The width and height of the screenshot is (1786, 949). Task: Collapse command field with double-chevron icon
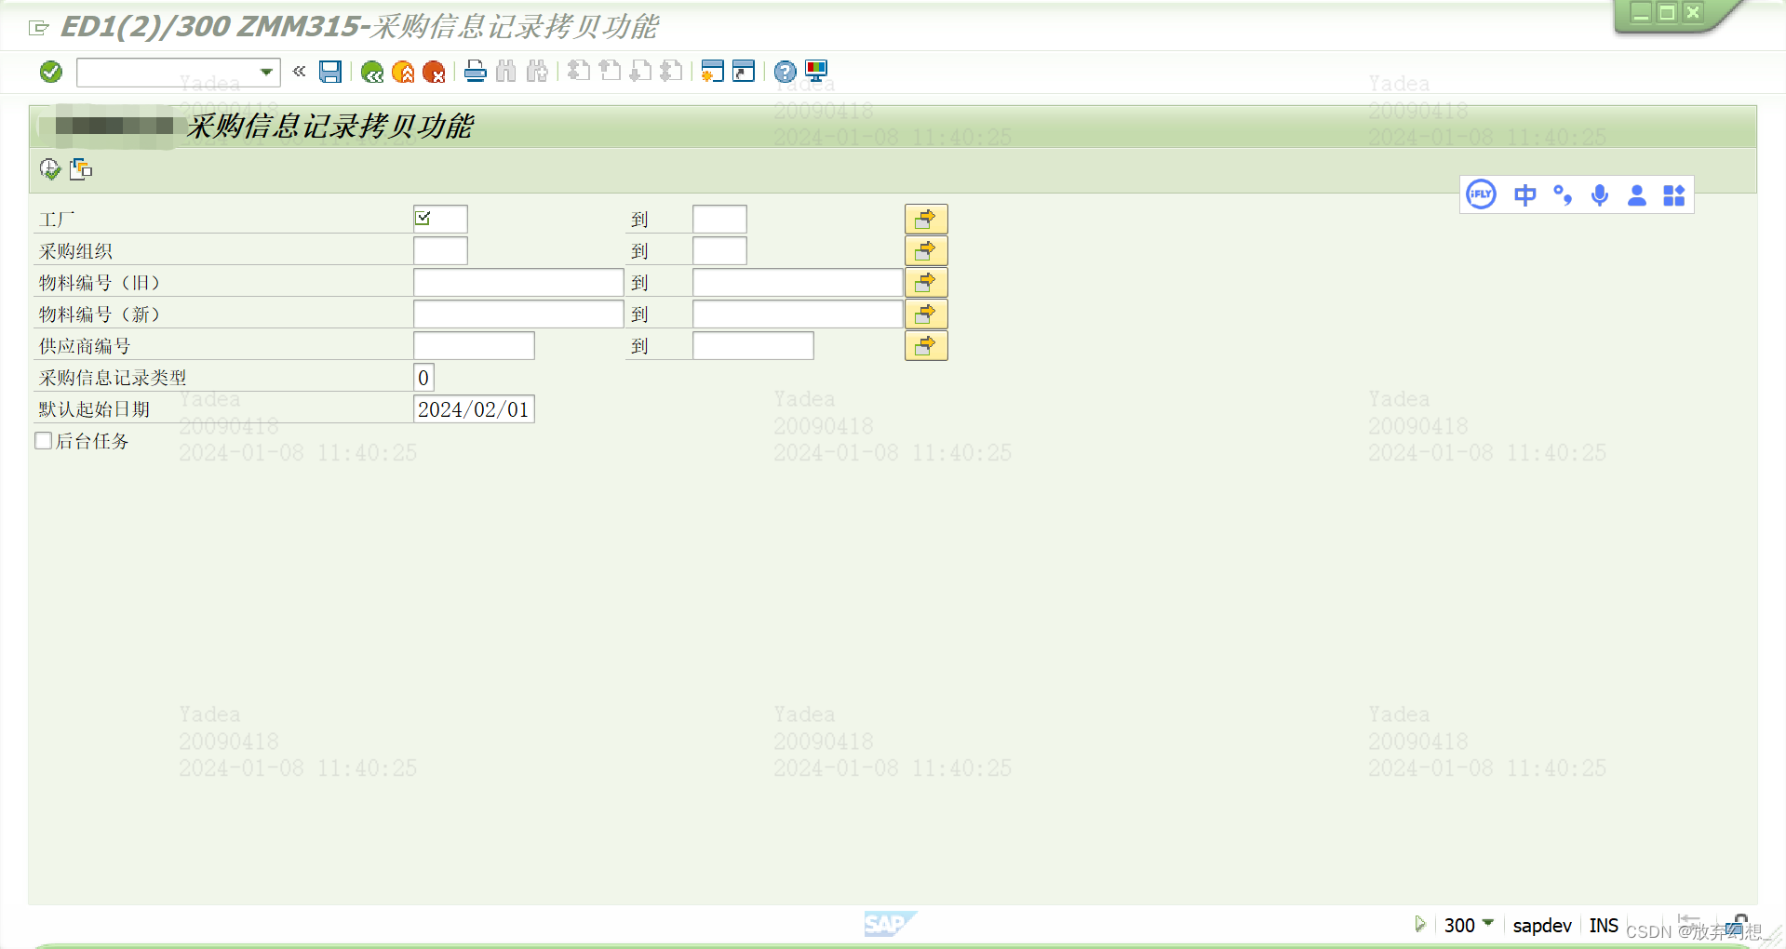[x=299, y=71]
